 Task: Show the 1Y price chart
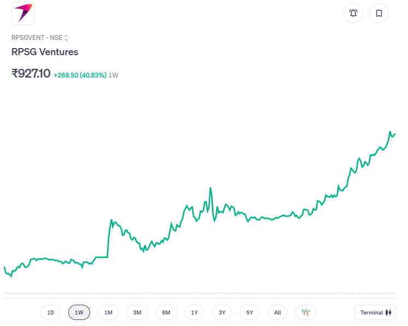click(194, 312)
